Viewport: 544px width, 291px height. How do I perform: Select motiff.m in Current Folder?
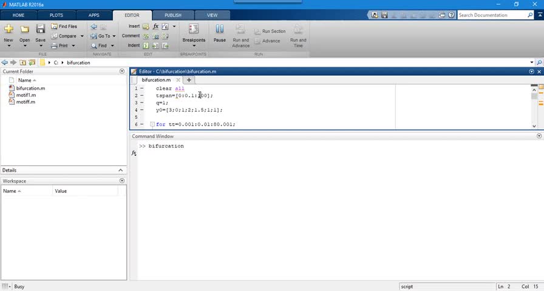click(25, 102)
